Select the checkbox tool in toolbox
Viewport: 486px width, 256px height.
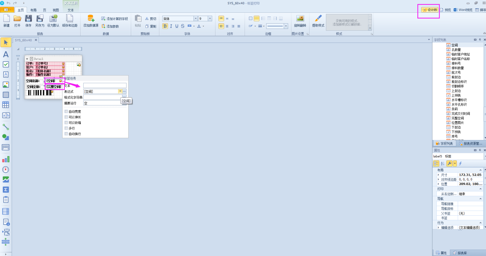[6, 65]
